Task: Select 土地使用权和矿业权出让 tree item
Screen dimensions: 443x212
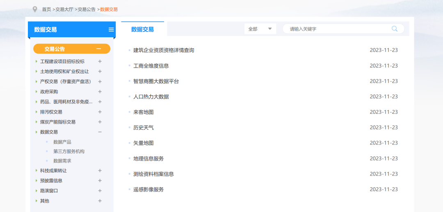Action: click(64, 72)
